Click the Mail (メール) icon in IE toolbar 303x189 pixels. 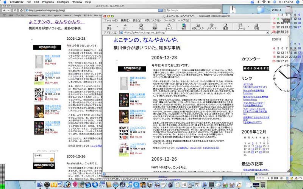pos(241,26)
